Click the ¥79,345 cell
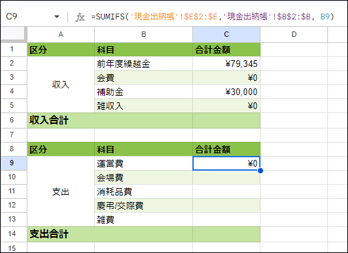Viewport: 348px width, 253px height. 226,64
